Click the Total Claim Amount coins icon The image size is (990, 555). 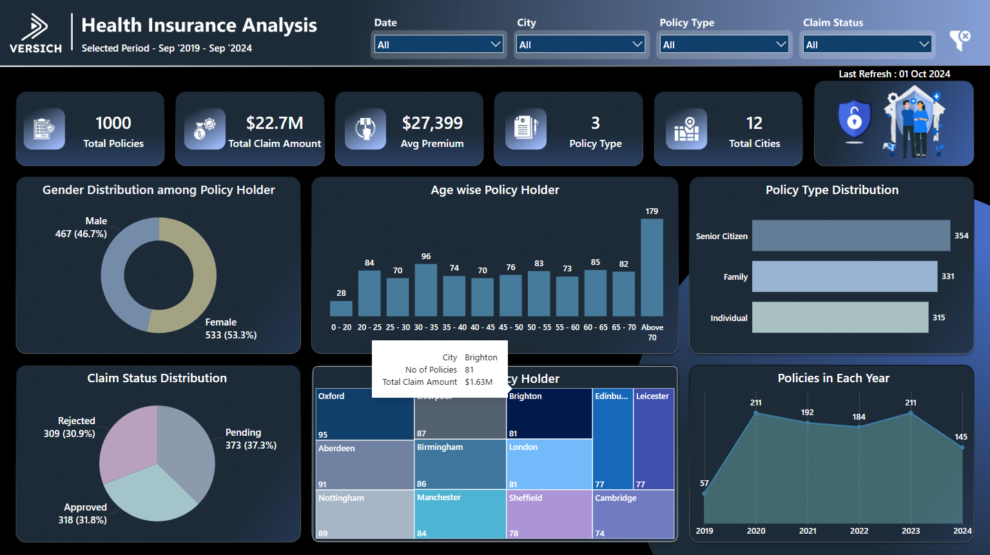click(205, 128)
